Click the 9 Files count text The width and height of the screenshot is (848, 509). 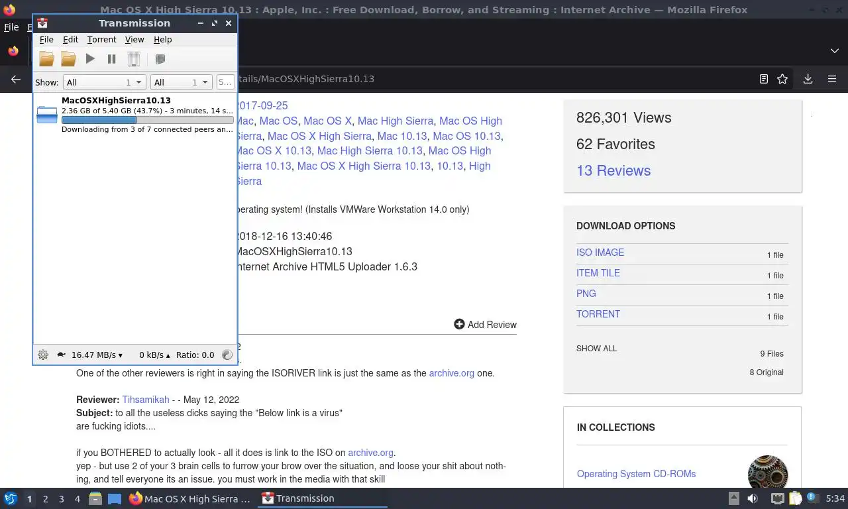click(772, 353)
